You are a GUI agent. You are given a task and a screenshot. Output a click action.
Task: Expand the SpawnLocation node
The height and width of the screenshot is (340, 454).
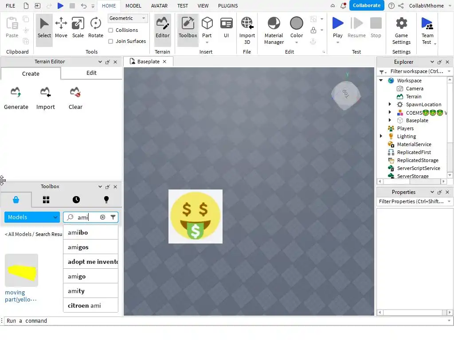pyautogui.click(x=390, y=104)
